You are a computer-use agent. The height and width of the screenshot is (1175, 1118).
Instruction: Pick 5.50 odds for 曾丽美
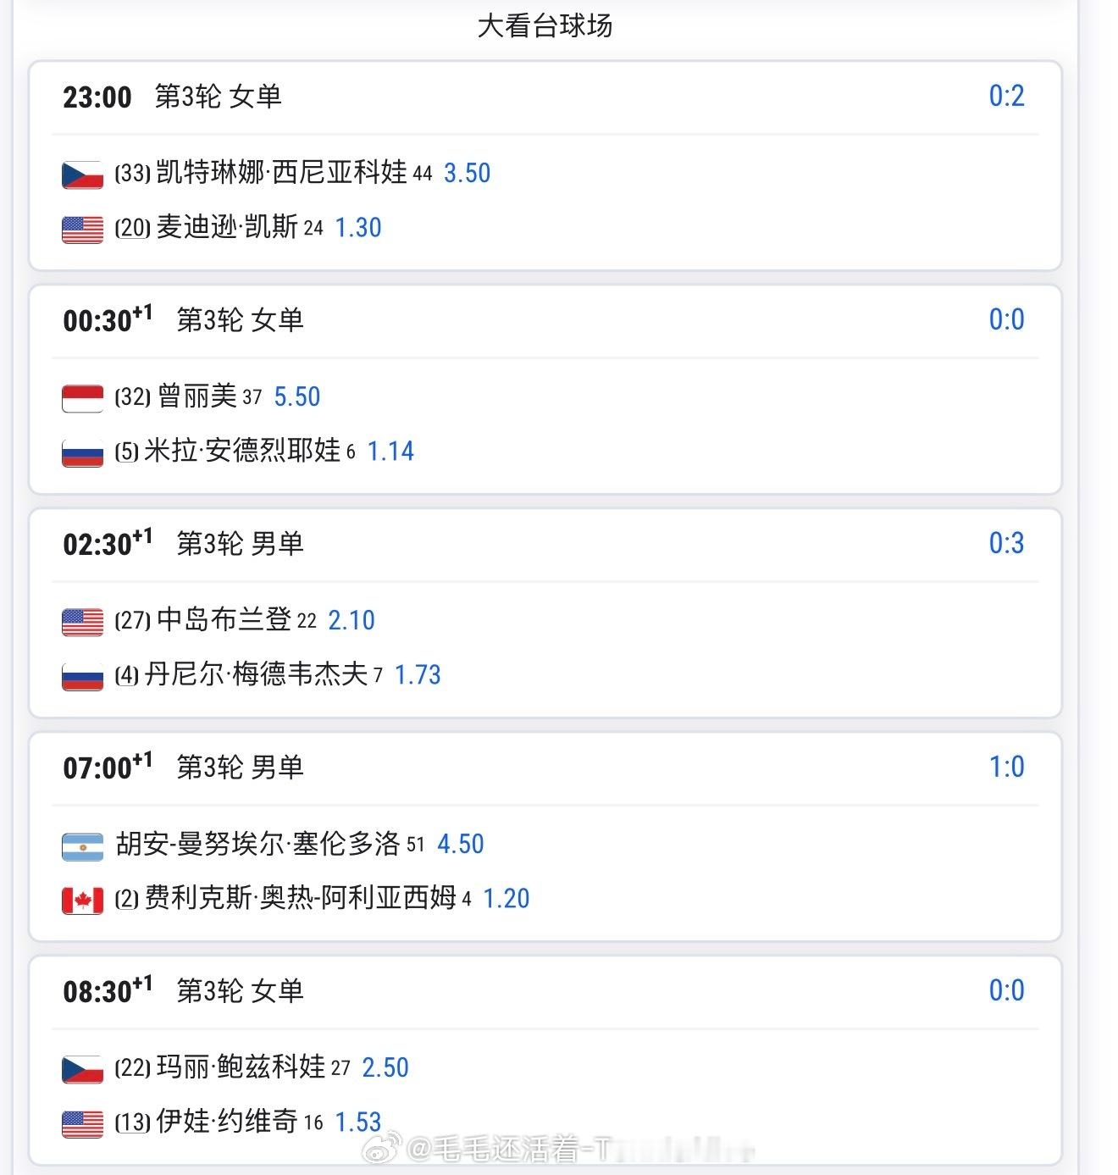tap(297, 397)
